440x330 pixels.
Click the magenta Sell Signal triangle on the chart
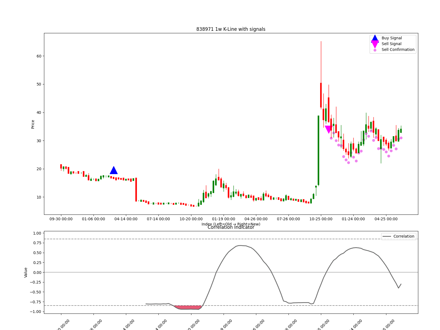[x=329, y=130]
